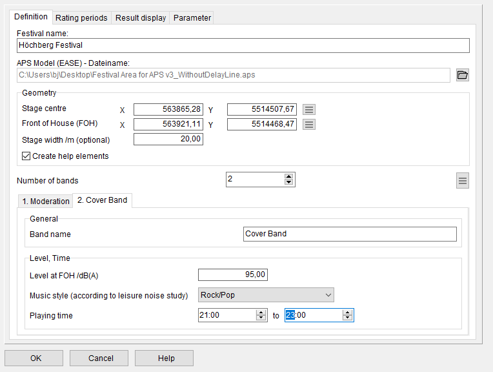
Task: Toggle the Create help elements checkbox
Action: 26,156
